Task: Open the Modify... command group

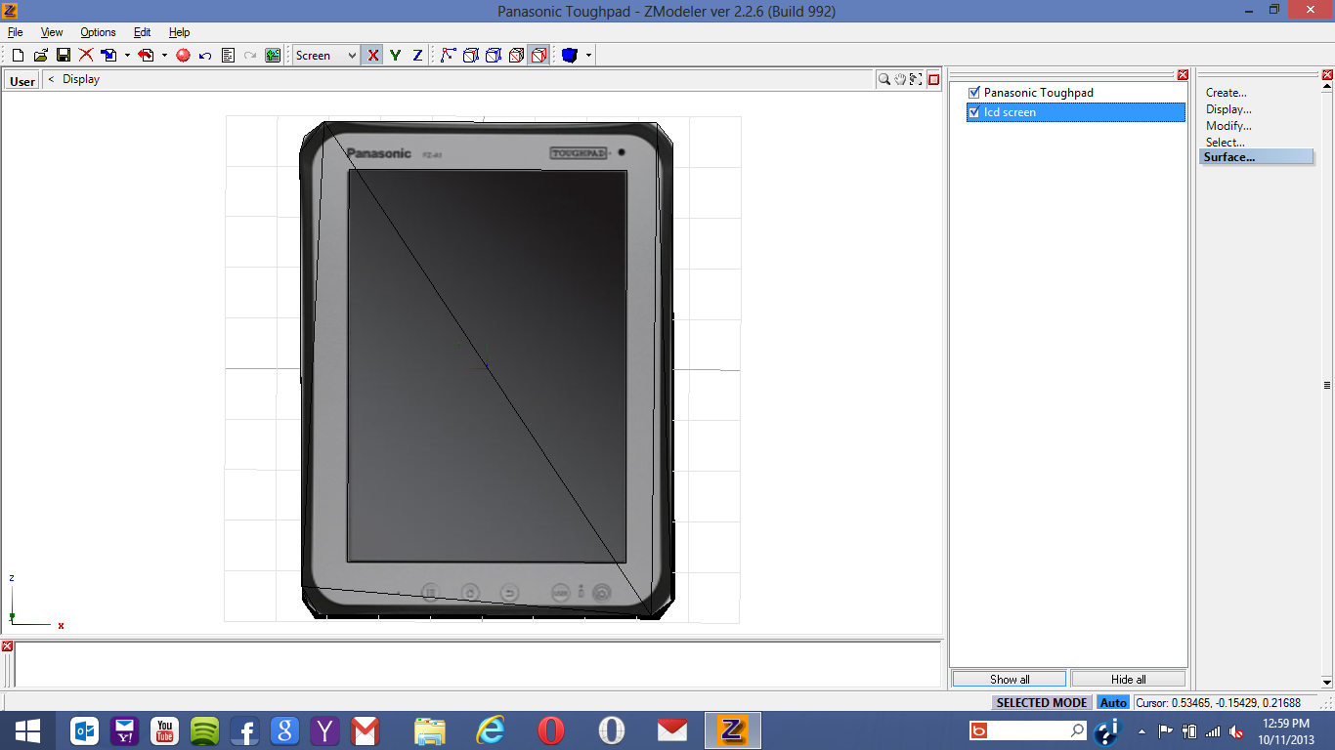Action: pyautogui.click(x=1227, y=126)
